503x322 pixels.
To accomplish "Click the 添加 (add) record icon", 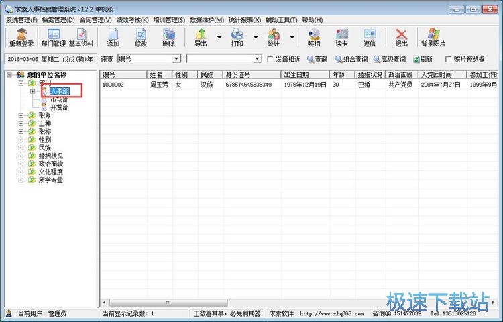I will (x=113, y=38).
